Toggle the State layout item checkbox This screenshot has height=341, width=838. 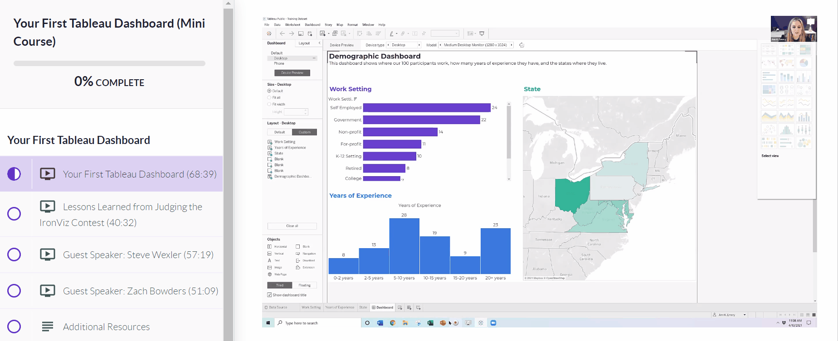click(270, 154)
